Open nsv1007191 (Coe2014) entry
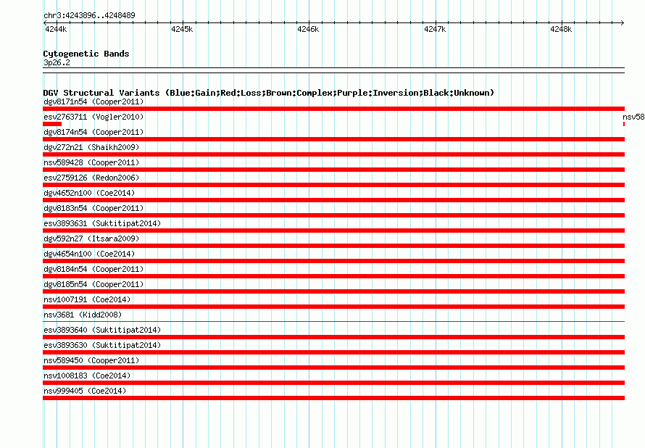This screenshot has width=645, height=448. (x=87, y=299)
